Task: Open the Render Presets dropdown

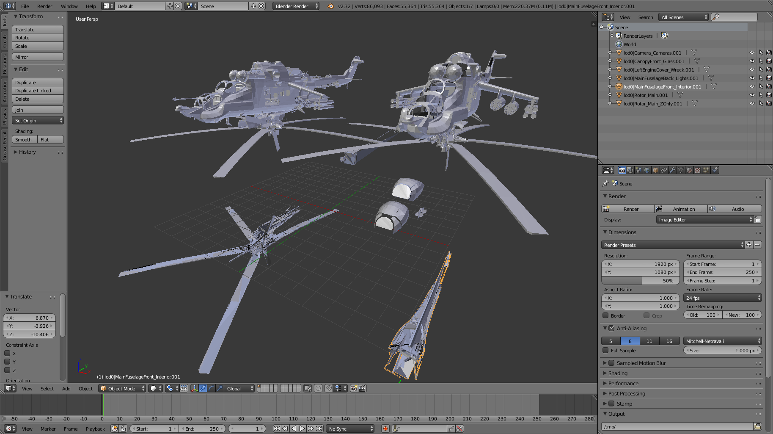Action: (x=673, y=245)
